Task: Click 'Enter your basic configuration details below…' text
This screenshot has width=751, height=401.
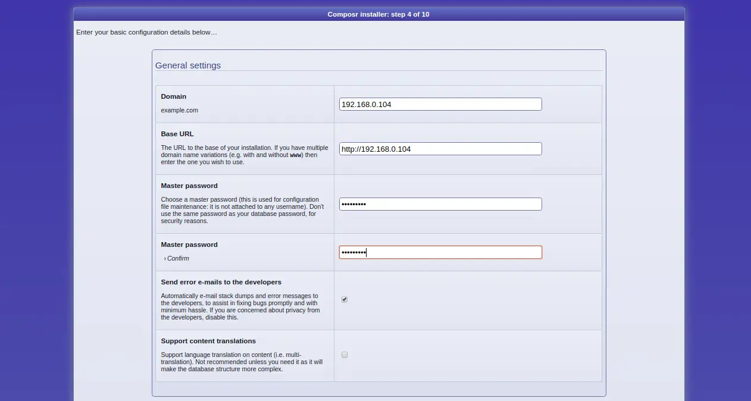Action: [146, 32]
